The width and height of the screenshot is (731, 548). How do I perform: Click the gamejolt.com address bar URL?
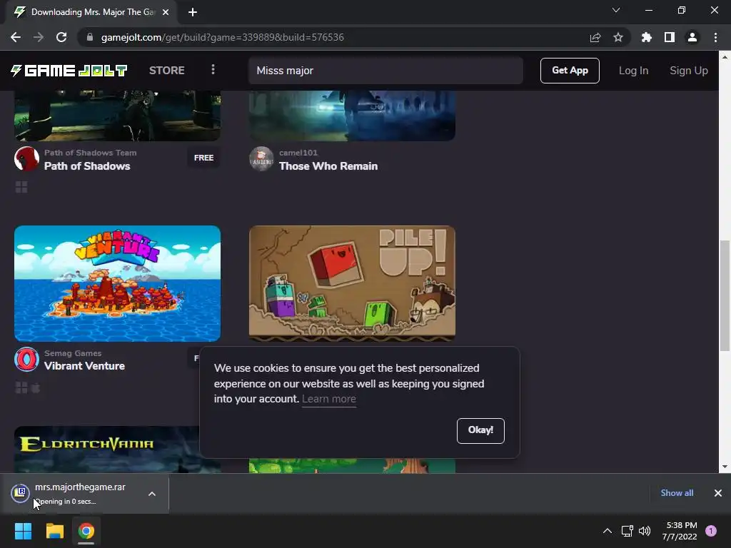click(x=223, y=37)
